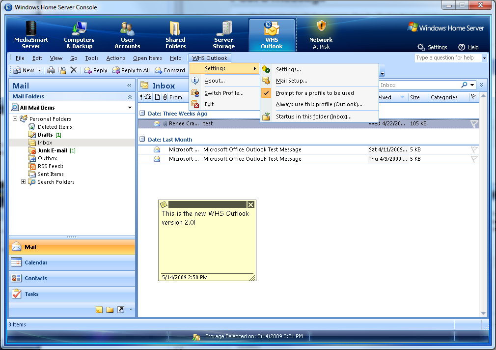Open console Settings with the gear icon
This screenshot has width=496, height=350.
(x=432, y=47)
